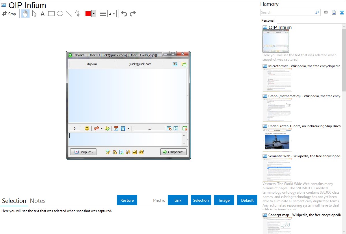The height and width of the screenshot is (234, 346).
Task: Click the blue floppy disk save icon
Action: click(x=123, y=128)
